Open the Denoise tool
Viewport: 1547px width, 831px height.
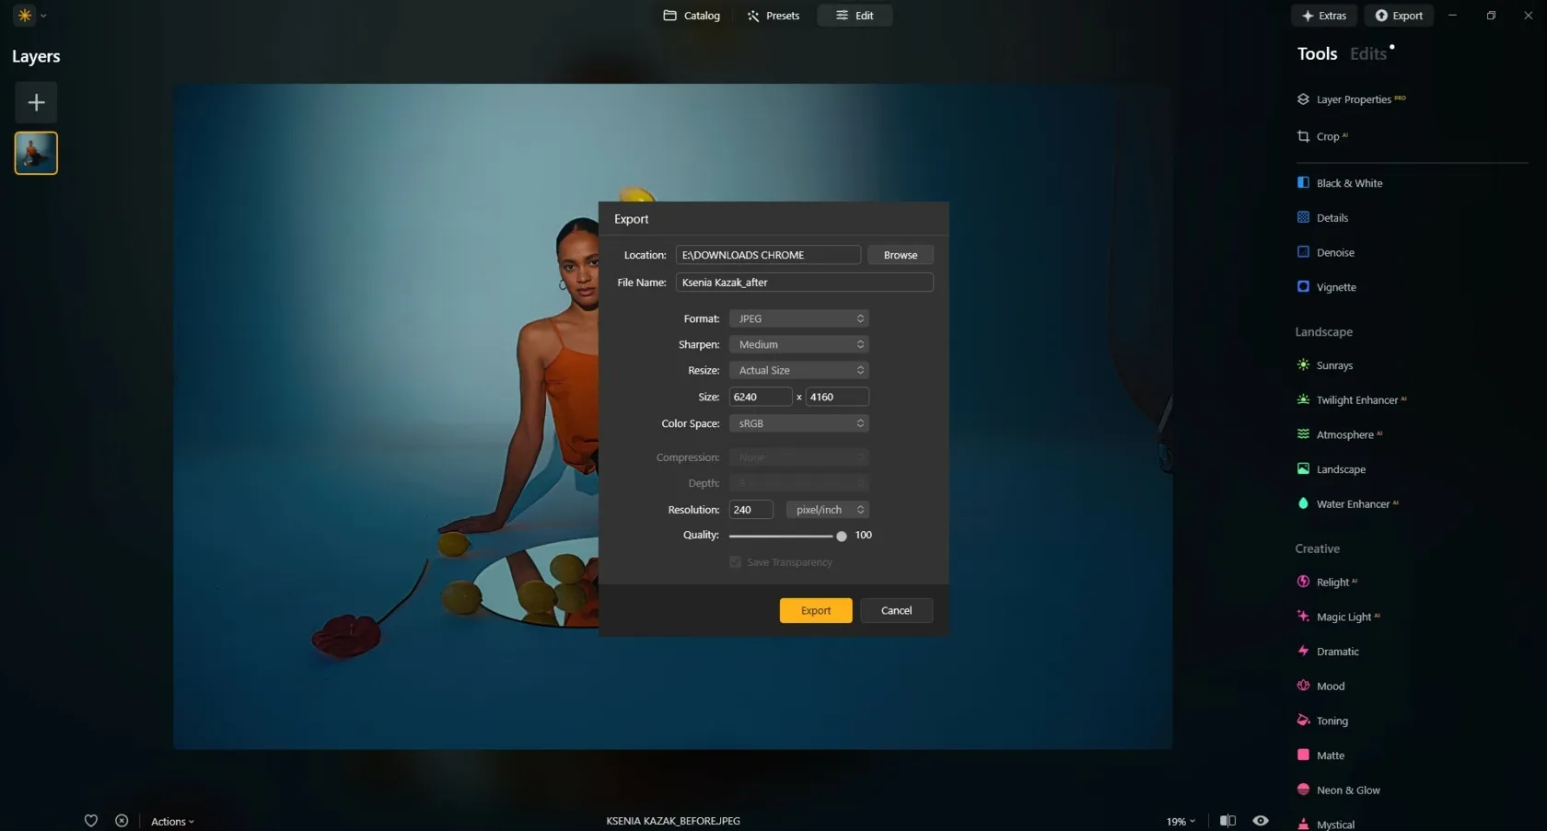click(x=1334, y=252)
